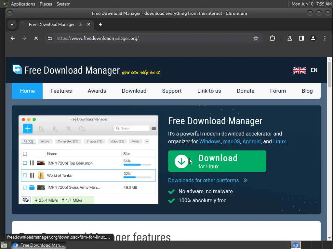Image resolution: width=333 pixels, height=249 pixels.
Task: Open the profile avatar icon
Action: [313, 38]
